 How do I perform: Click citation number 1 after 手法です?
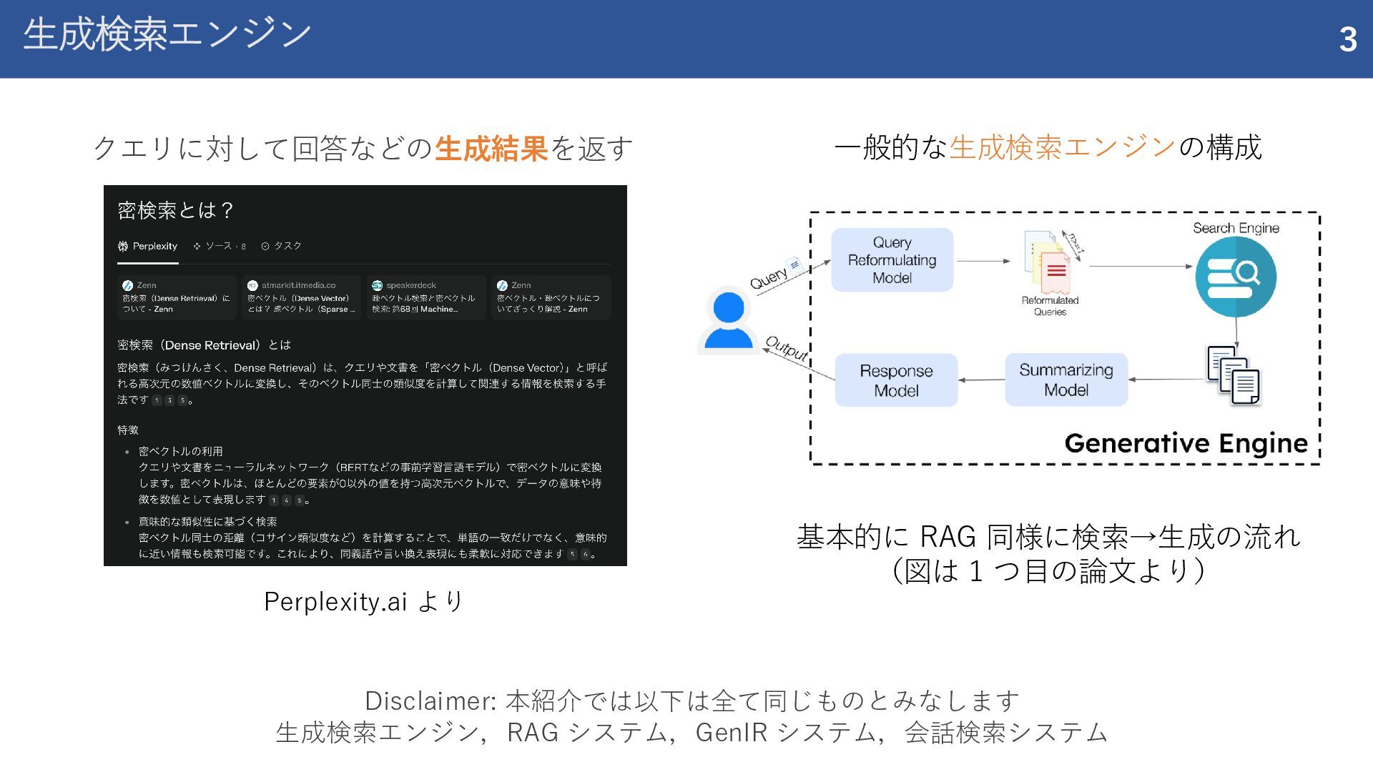[x=157, y=400]
